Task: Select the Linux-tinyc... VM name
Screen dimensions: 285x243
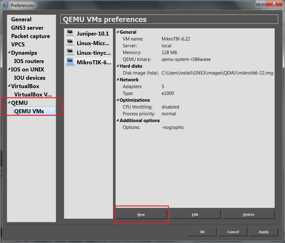Action: point(94,53)
